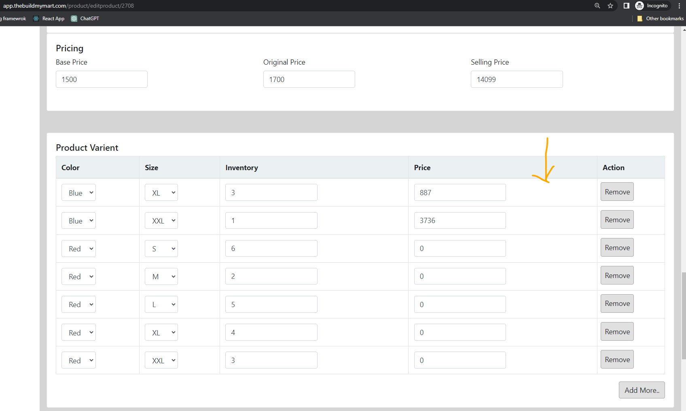Open Size dropdown for Red XXL row
Image resolution: width=686 pixels, height=411 pixels.
point(161,360)
